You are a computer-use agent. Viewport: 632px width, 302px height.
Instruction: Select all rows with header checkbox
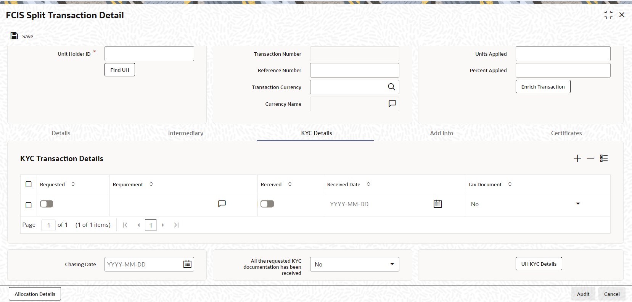coord(29,184)
